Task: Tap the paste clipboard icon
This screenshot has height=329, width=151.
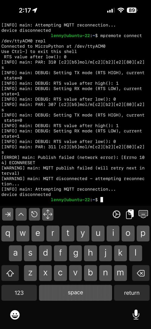Action: click(x=130, y=214)
